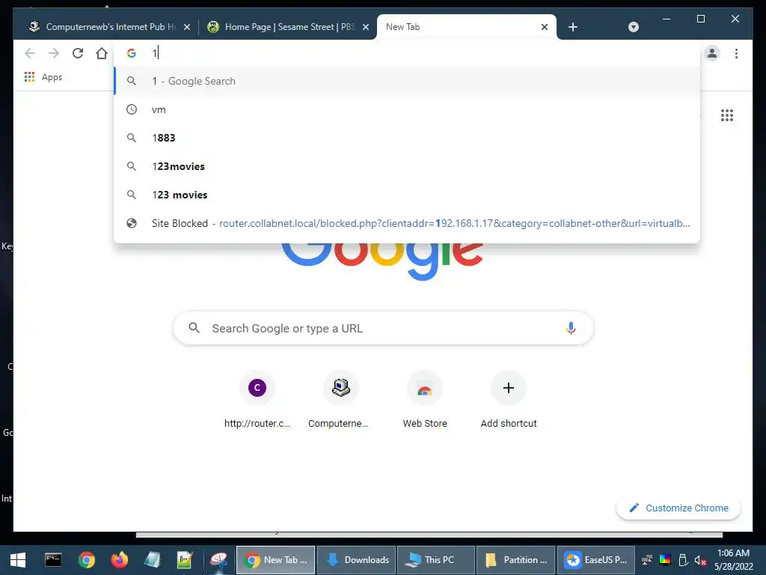Open the USB safely remove tray icon
766x575 pixels.
(683, 560)
